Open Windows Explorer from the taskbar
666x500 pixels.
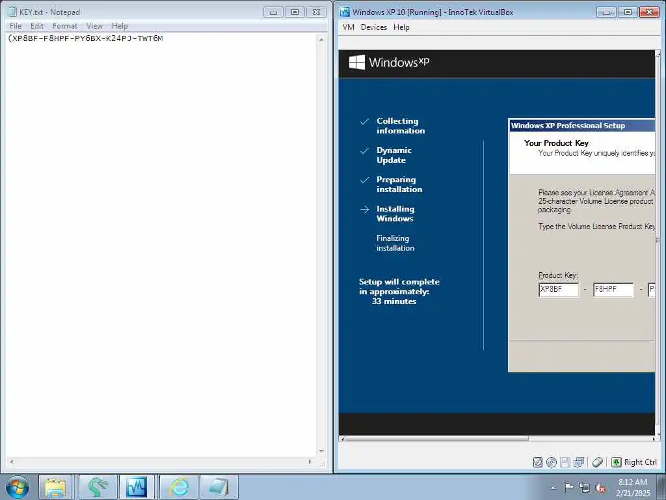click(x=56, y=487)
